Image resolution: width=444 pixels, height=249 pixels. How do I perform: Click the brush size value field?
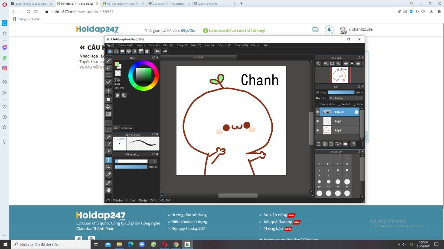[x=154, y=161]
